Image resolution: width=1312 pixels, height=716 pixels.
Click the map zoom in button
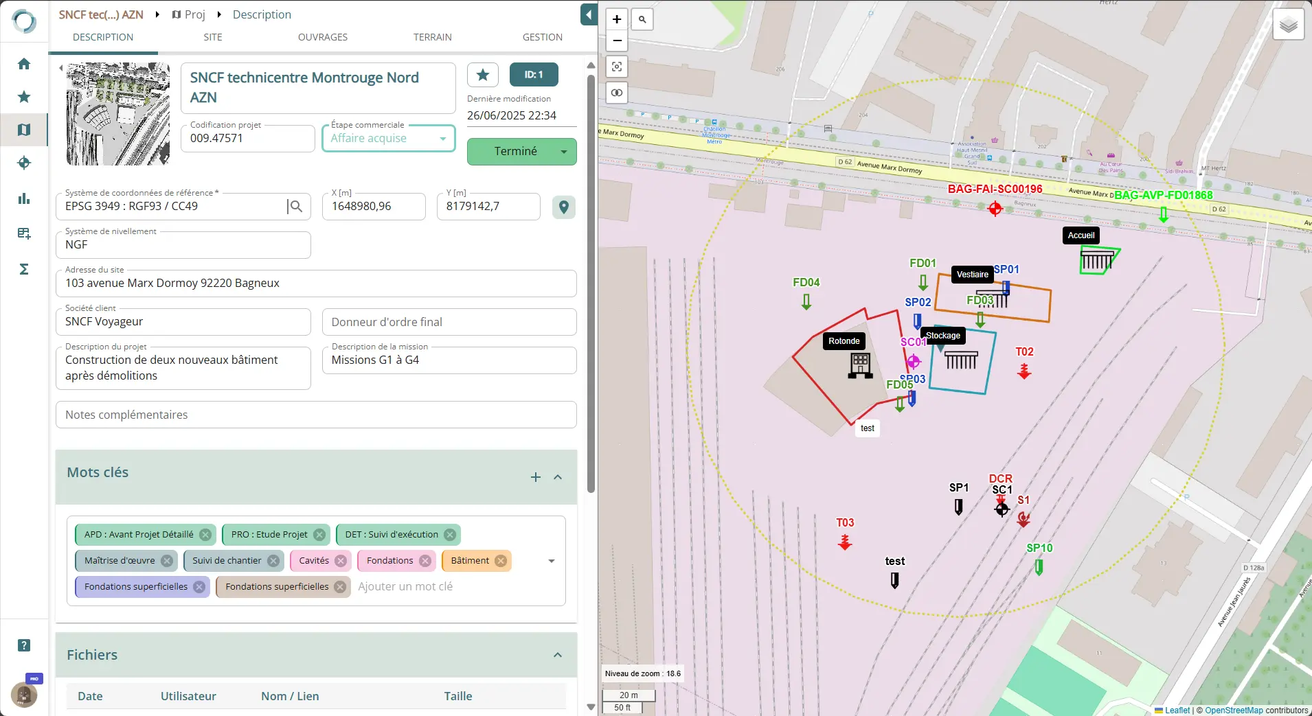click(x=617, y=19)
